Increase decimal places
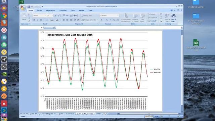Viewport: 215px width, 121px height. [114, 20]
